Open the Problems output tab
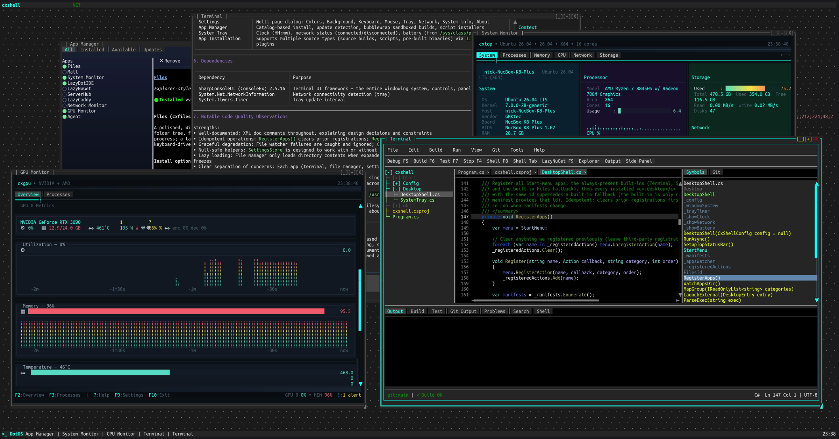The image size is (839, 439). [495, 311]
